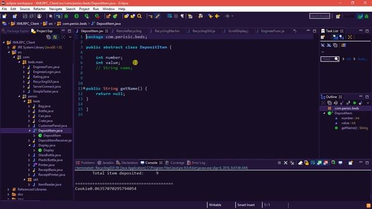This screenshot has width=372, height=209.
Task: Click Remove All Terminated Launches icon
Action: coord(292,163)
